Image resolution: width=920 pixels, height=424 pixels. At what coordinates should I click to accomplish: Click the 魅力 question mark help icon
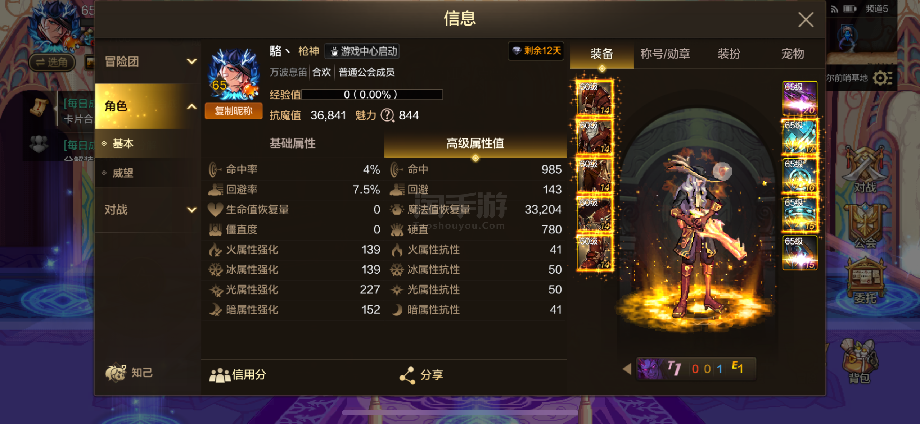387,115
